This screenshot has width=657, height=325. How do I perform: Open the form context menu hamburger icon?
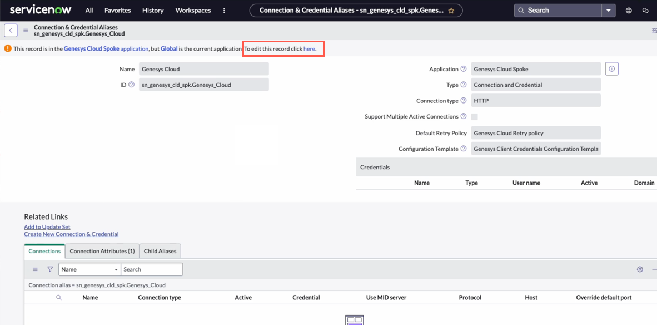click(x=26, y=31)
